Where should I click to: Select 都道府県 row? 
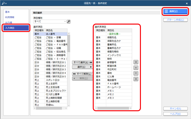[x=113, y=66]
